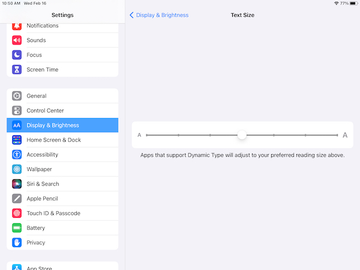Set the slider to the fifth tick mark
The height and width of the screenshot is (270, 360).
274,135
